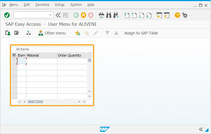Image resolution: width=211 pixels, height=134 pixels.
Task: Click the green Enter checkmark icon
Action: tap(7, 15)
